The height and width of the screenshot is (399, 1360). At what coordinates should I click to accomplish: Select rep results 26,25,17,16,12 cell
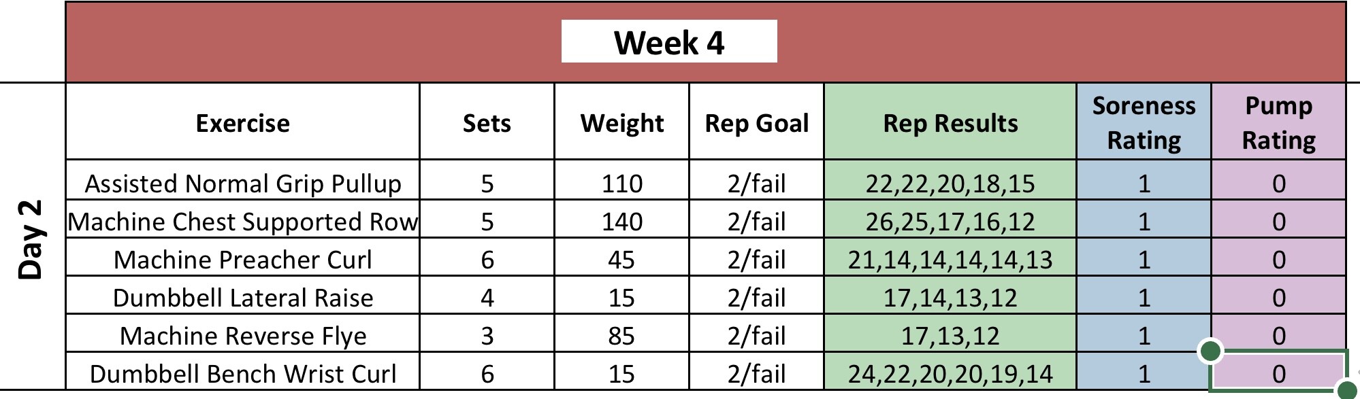[950, 222]
